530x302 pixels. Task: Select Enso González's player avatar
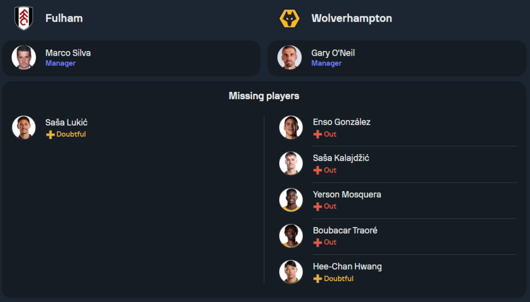pyautogui.click(x=291, y=127)
